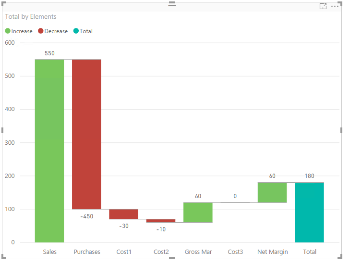Click the 500 y-axis value
Screen dimensions: 350x265
[10, 76]
